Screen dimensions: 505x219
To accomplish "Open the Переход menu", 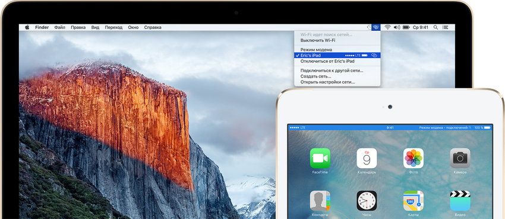I will pos(113,28).
